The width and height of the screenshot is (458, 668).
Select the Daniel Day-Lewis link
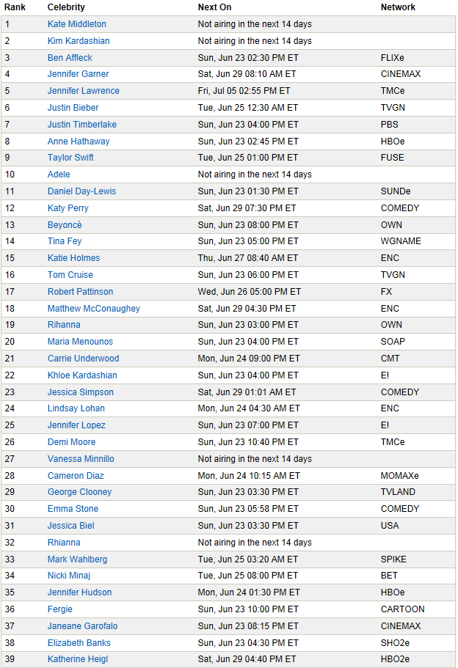[x=82, y=191]
